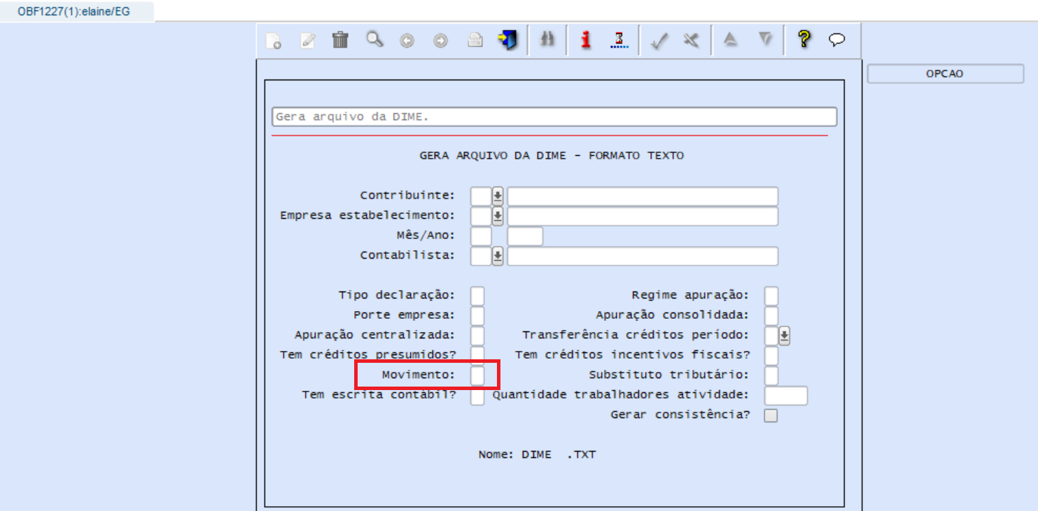Click the Contribuinte code field
Screen dimensions: 1038x511
(x=481, y=196)
